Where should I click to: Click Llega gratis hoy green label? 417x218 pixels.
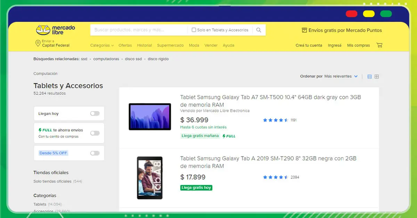click(x=196, y=187)
